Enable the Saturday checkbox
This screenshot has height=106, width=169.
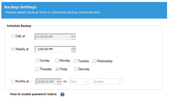point(76,69)
